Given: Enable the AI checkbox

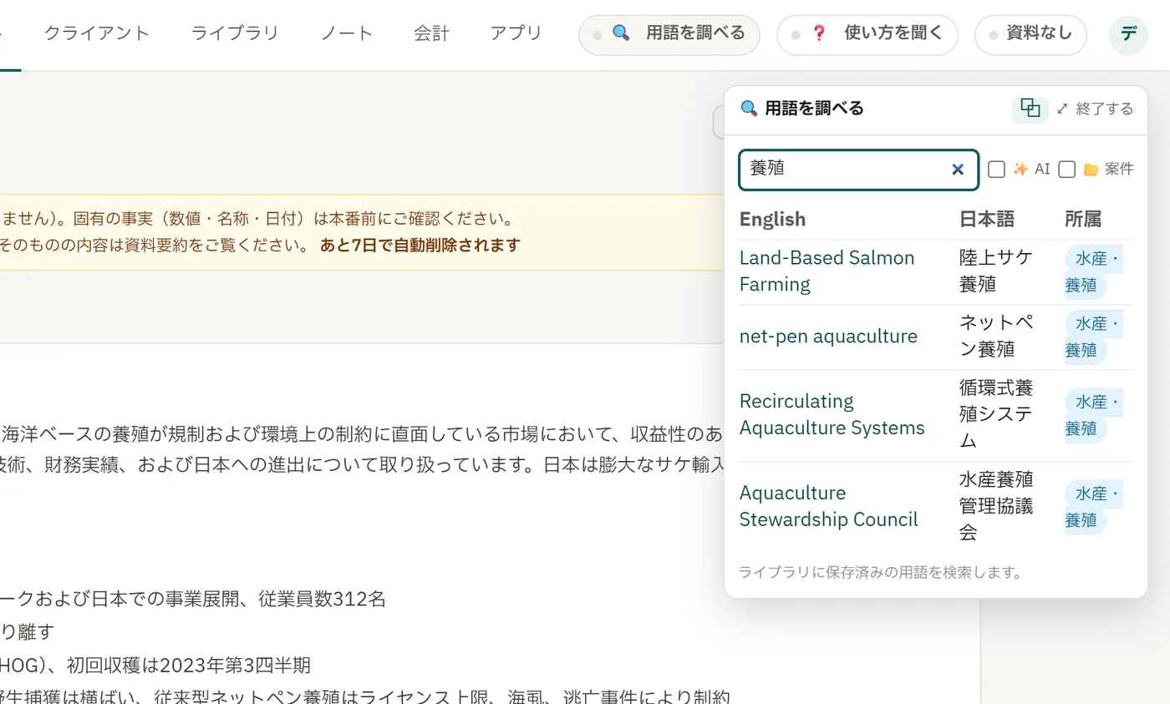Looking at the screenshot, I should 996,170.
